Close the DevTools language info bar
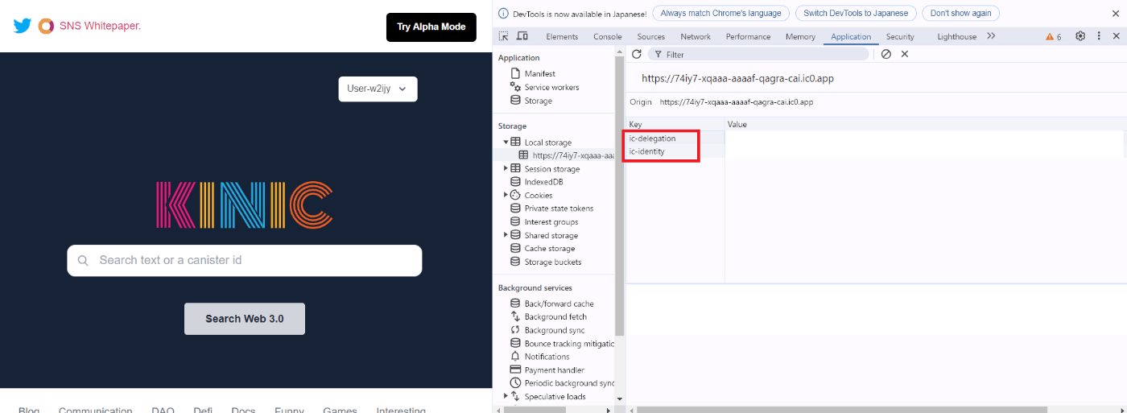This screenshot has width=1127, height=413. (x=1116, y=13)
